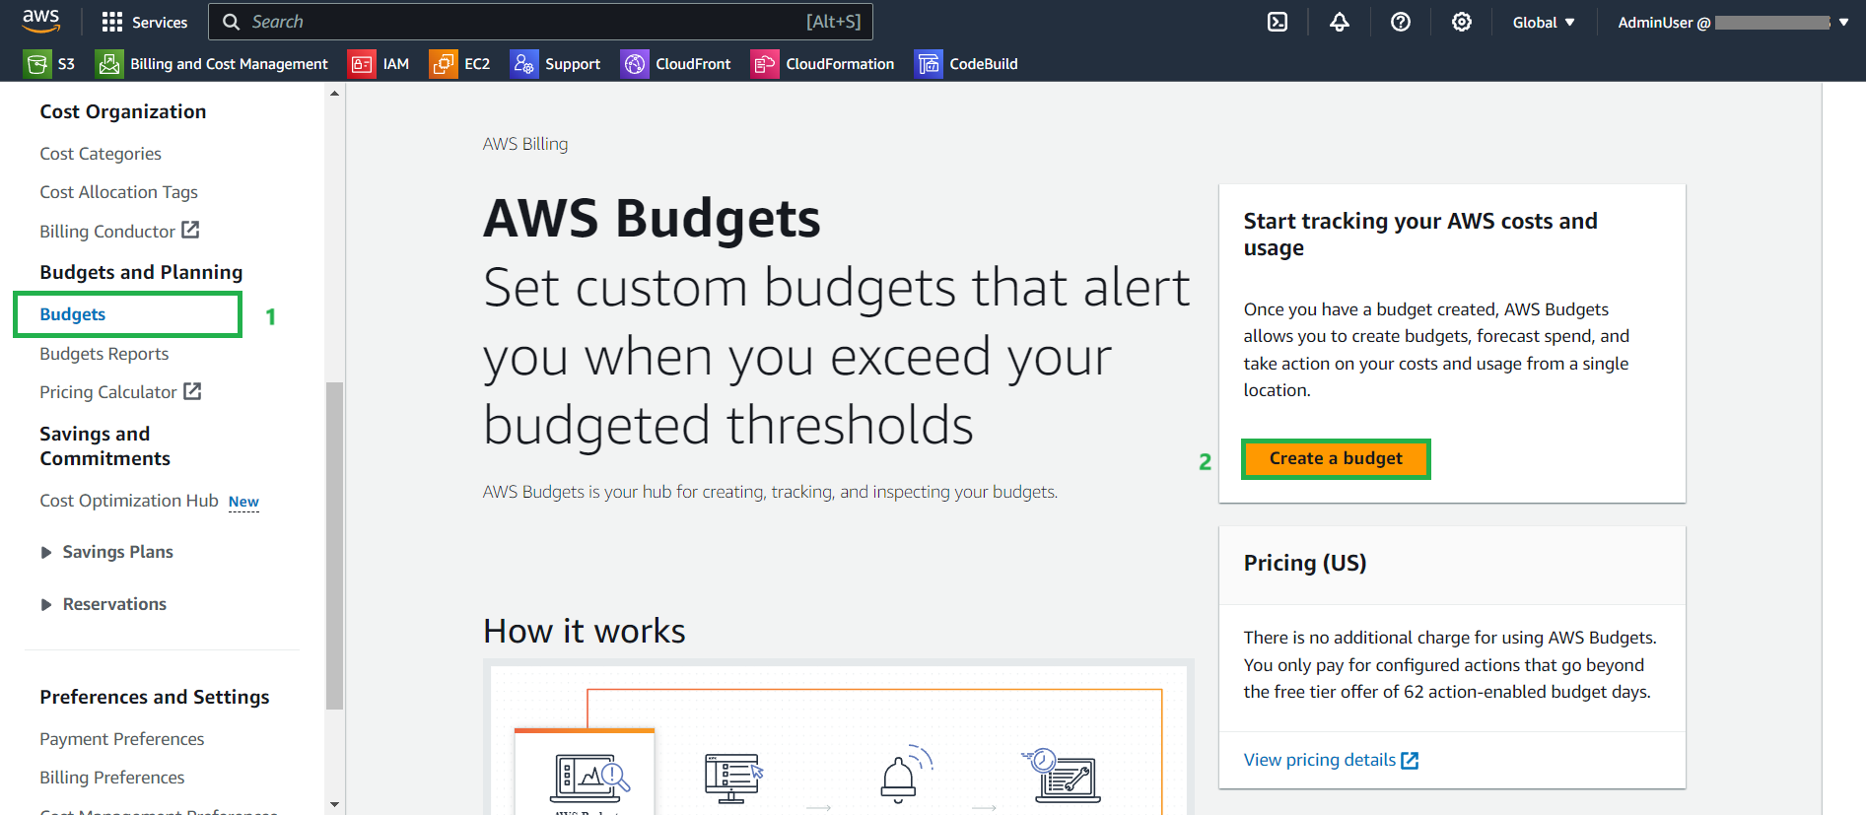This screenshot has width=1866, height=815.
Task: Open the Services grid menu
Action: pyautogui.click(x=112, y=22)
